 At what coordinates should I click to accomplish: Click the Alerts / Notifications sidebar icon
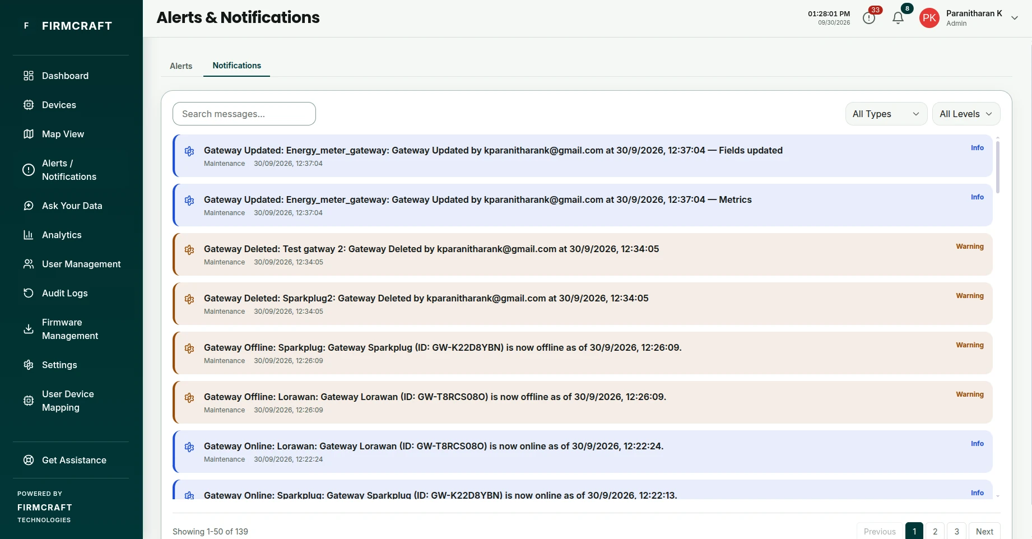click(29, 170)
